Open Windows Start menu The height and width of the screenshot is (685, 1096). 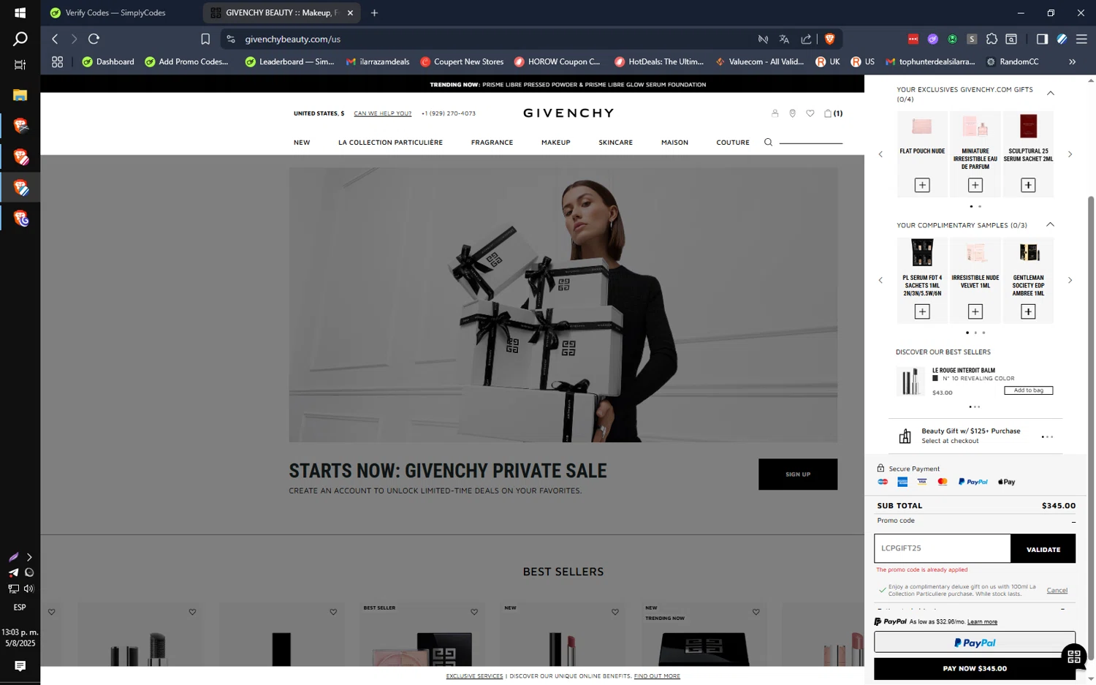tap(20, 12)
